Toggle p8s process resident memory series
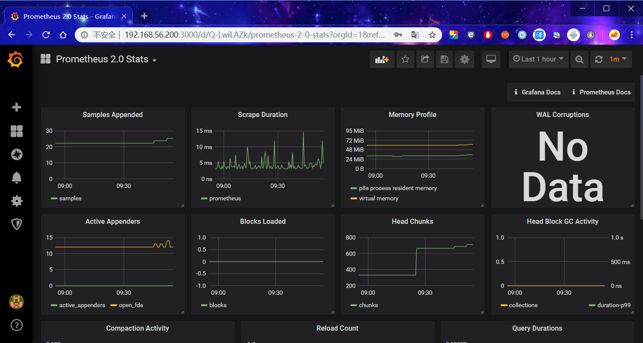Screen dimensions: 643x343 point(398,188)
